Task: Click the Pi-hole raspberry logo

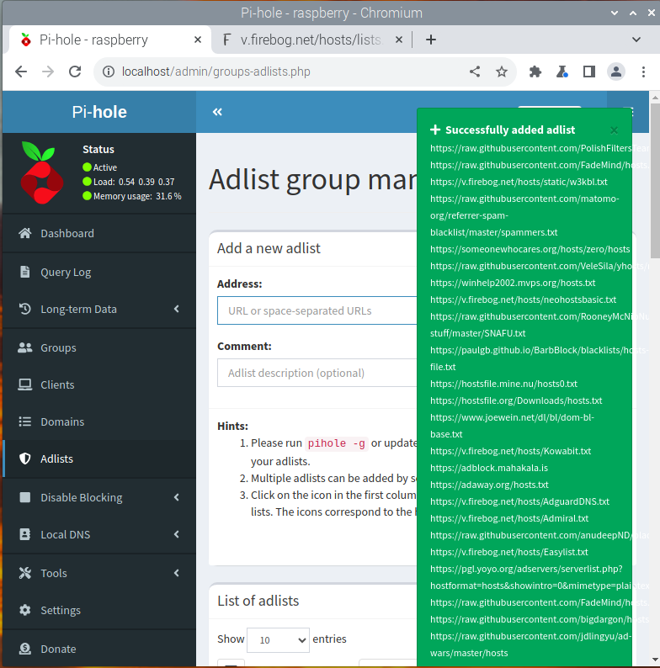Action: 41,172
